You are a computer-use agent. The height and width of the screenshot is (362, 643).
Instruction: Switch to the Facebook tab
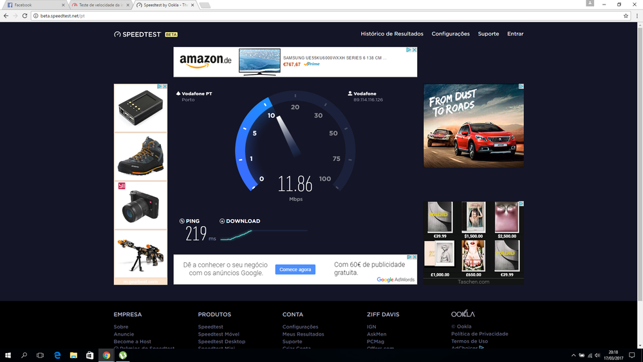32,5
